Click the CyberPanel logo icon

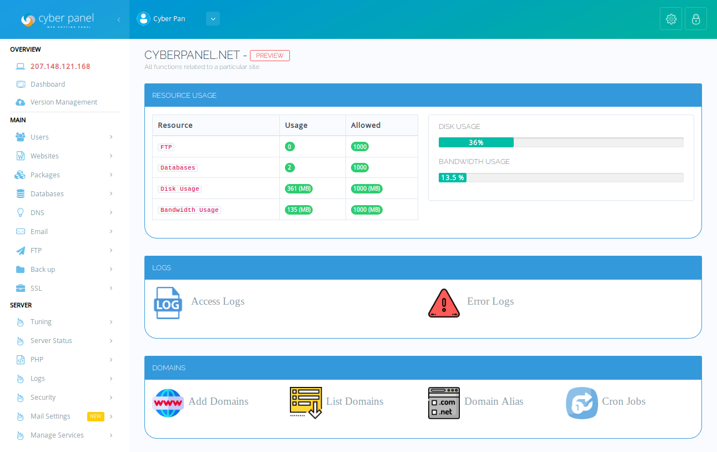pos(28,19)
